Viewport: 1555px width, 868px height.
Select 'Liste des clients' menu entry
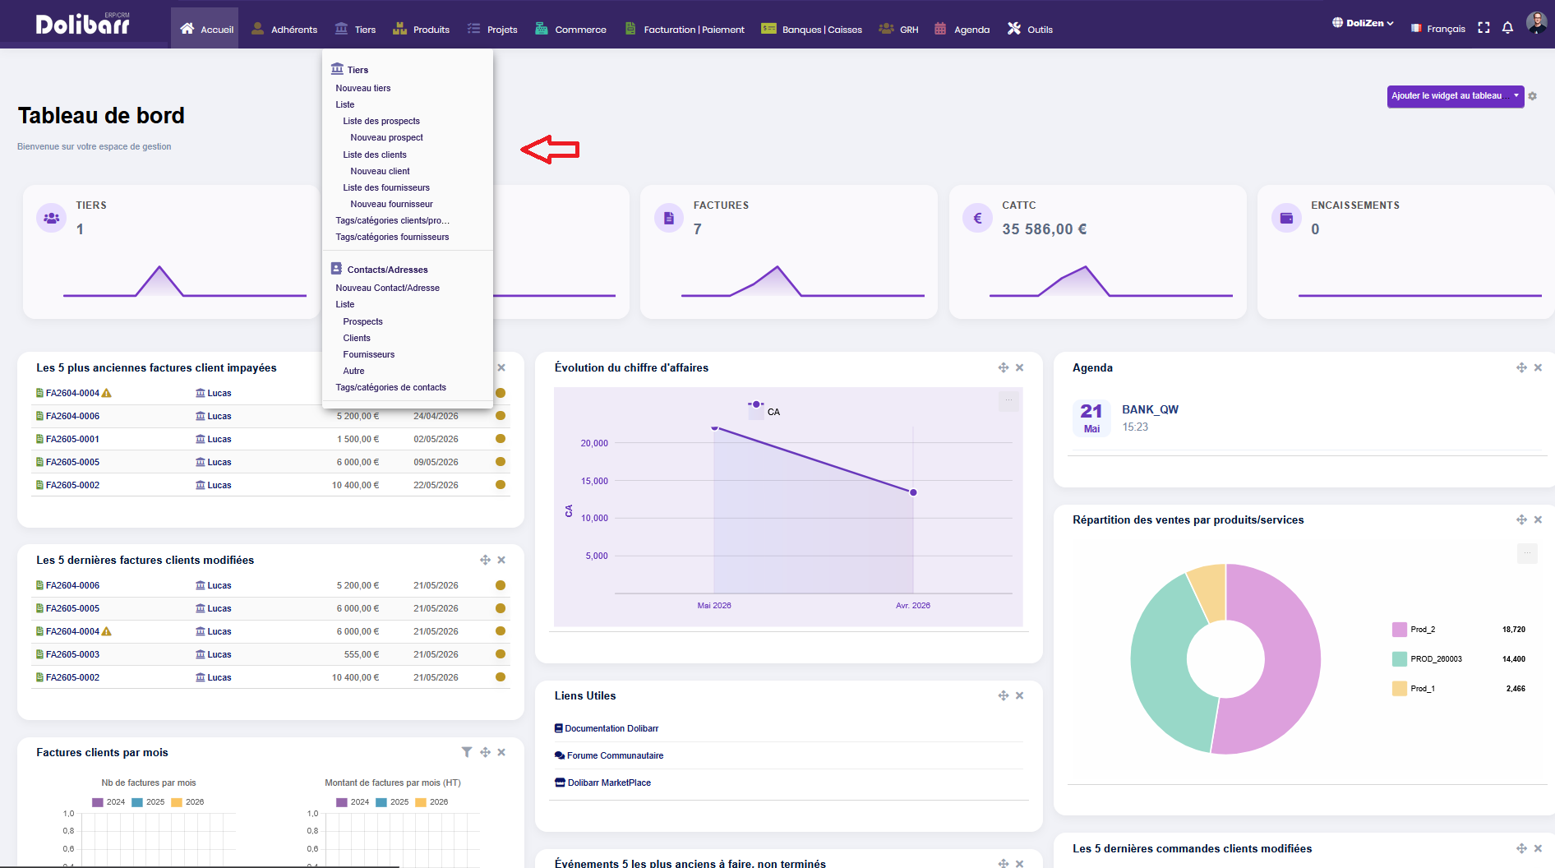click(375, 155)
